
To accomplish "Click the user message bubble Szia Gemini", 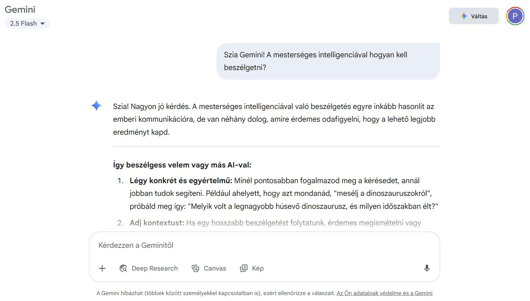I will 328,61.
